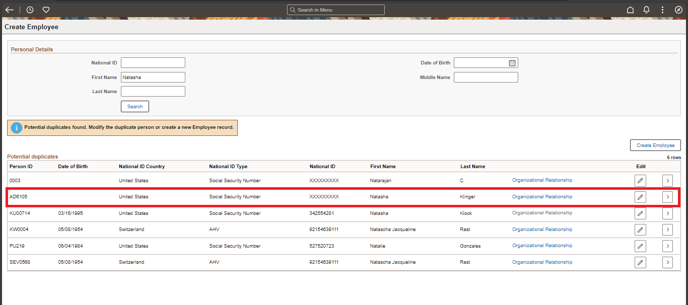The height and width of the screenshot is (305, 688).
Task: Click the back arrow to return
Action: pyautogui.click(x=9, y=10)
